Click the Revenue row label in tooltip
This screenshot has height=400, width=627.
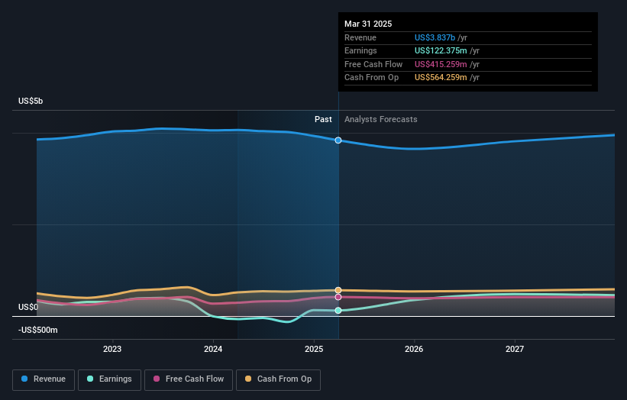[360, 37]
